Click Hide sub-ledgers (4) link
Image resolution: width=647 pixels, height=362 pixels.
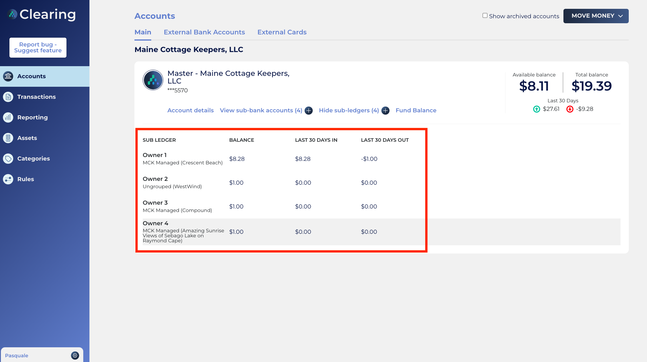click(349, 111)
